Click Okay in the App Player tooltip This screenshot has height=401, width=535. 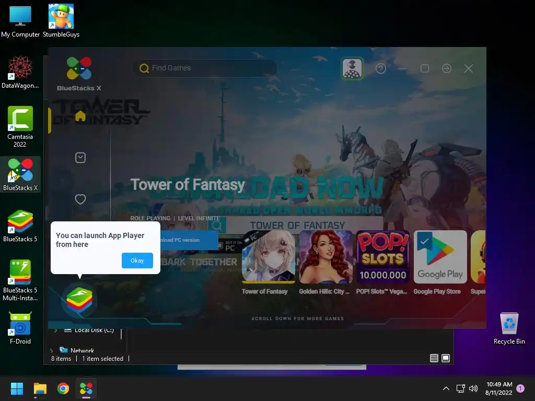tap(137, 261)
